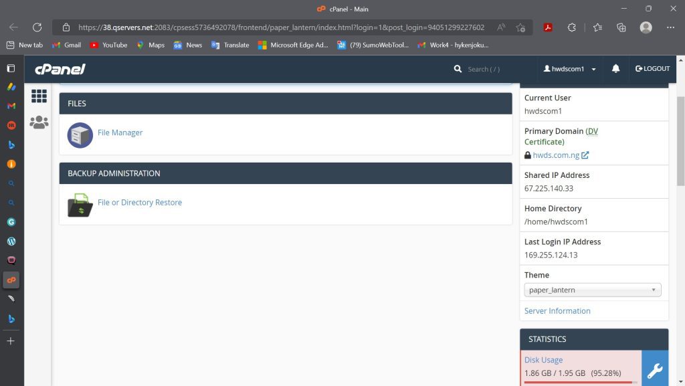Image resolution: width=685 pixels, height=386 pixels.
Task: Click the Last Login IP 169.255.124.13
Action: [x=551, y=255]
